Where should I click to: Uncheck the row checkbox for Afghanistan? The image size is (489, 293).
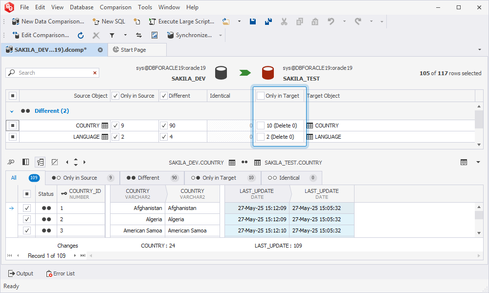27,208
